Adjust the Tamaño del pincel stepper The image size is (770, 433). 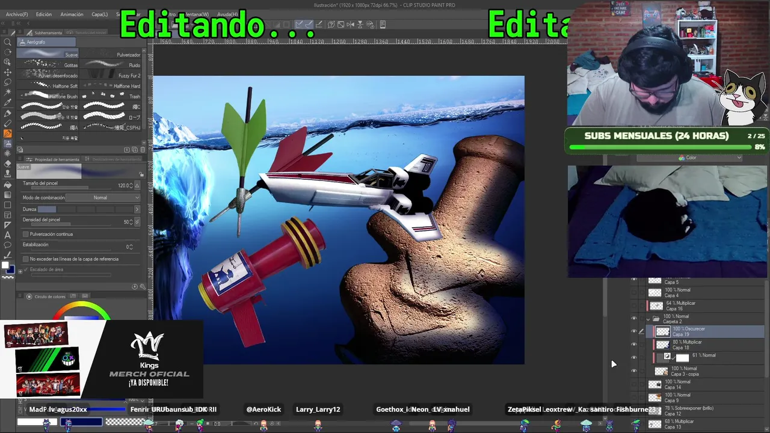click(x=132, y=185)
